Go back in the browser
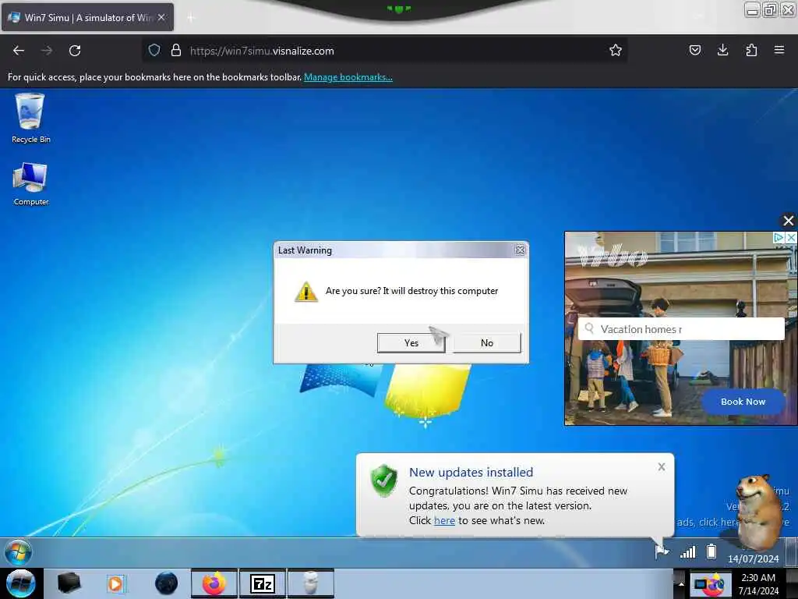Image resolution: width=798 pixels, height=599 pixels. click(19, 51)
